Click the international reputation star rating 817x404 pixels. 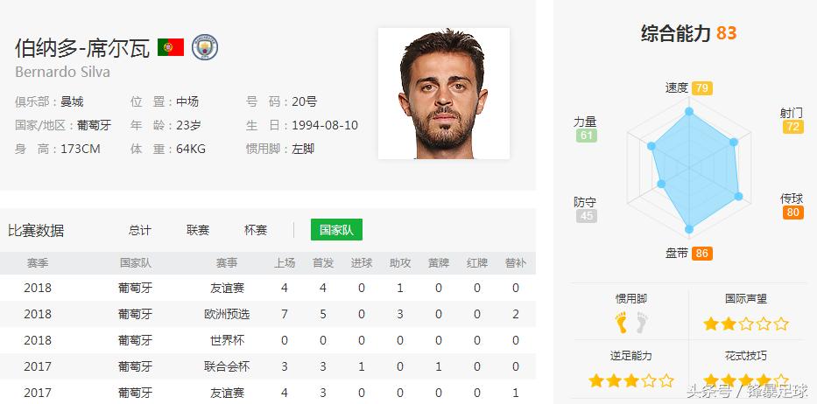pyautogui.click(x=746, y=324)
